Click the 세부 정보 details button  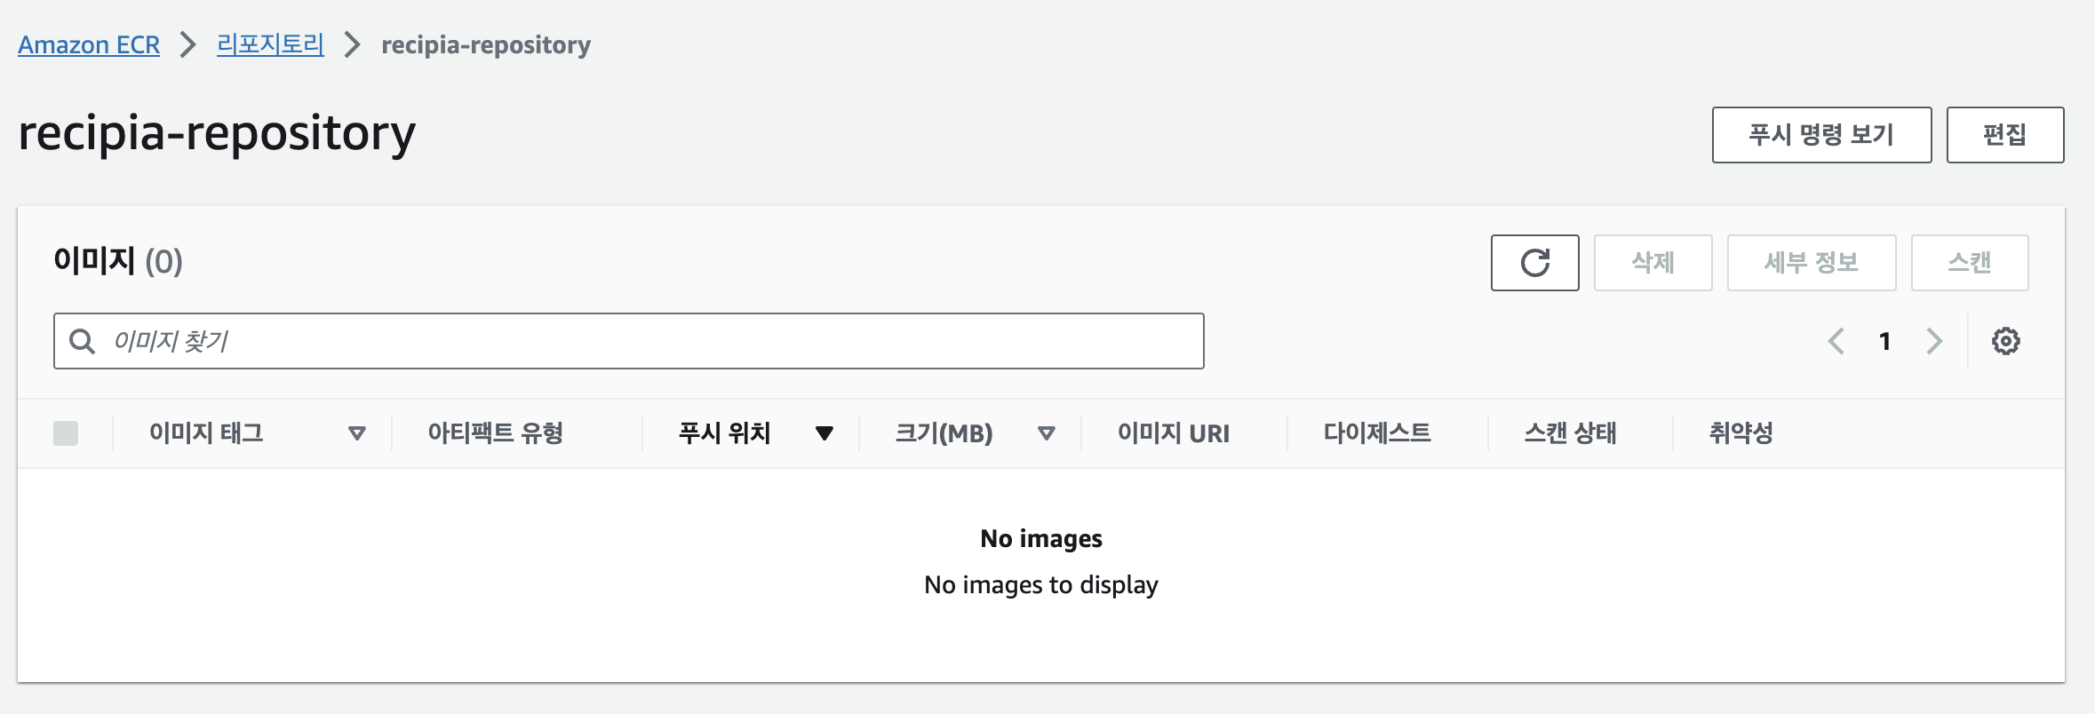pyautogui.click(x=1812, y=262)
